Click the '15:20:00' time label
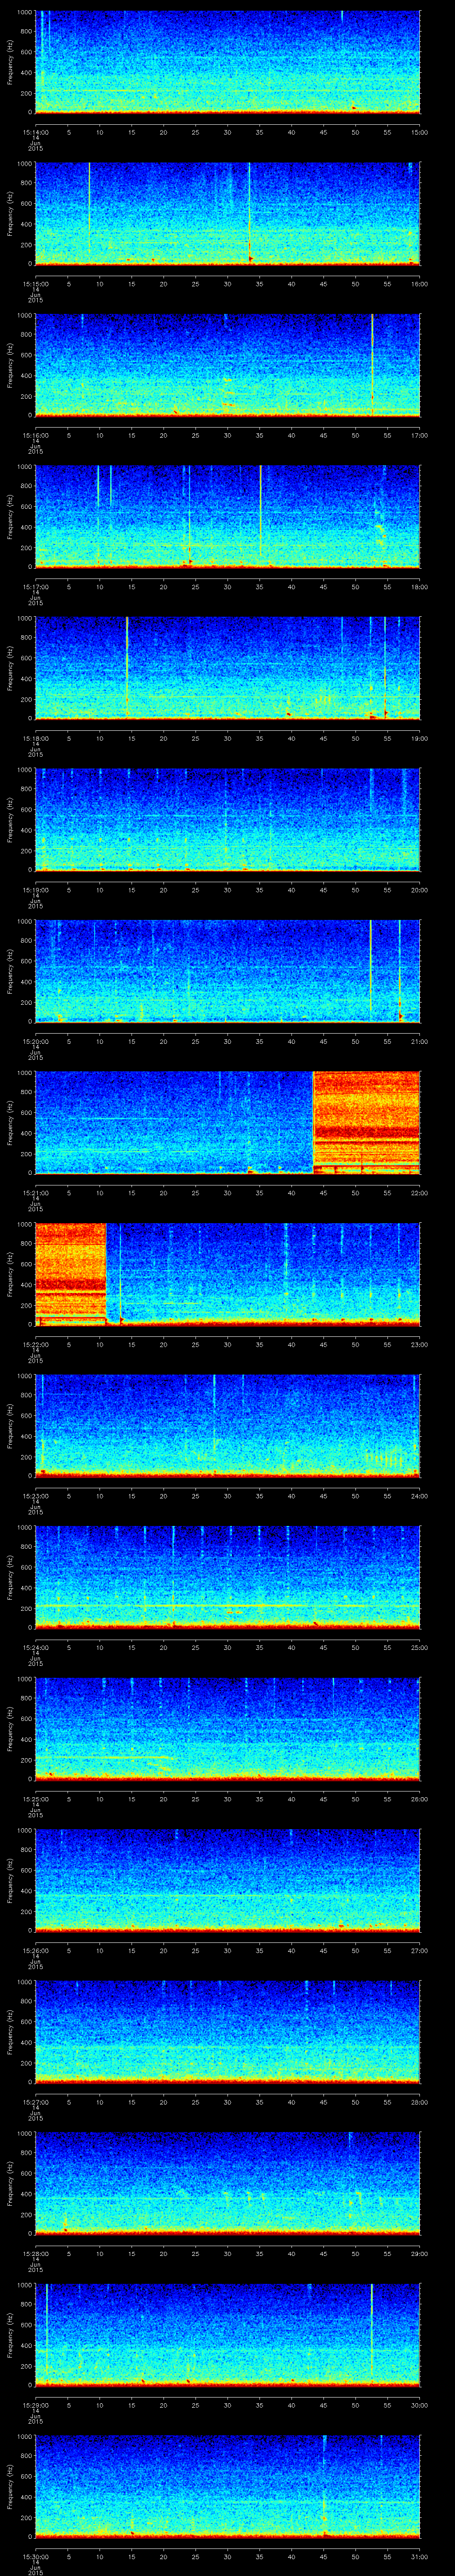 (35, 1041)
